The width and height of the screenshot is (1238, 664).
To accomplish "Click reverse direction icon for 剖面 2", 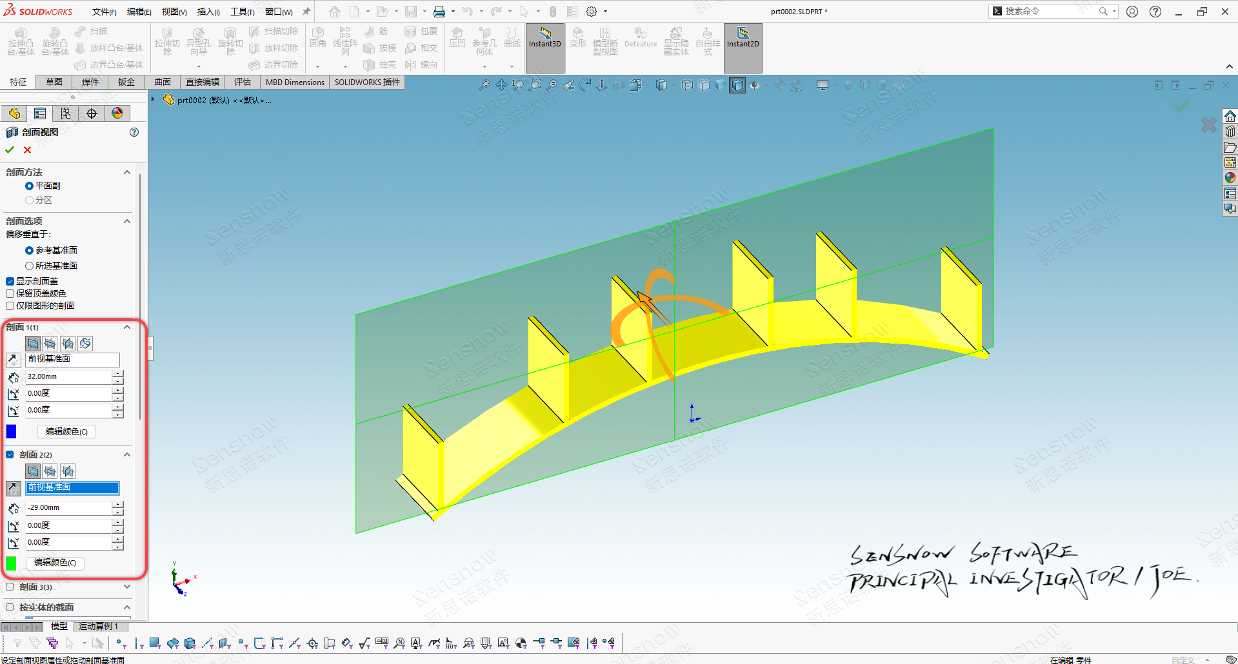I will [x=13, y=488].
